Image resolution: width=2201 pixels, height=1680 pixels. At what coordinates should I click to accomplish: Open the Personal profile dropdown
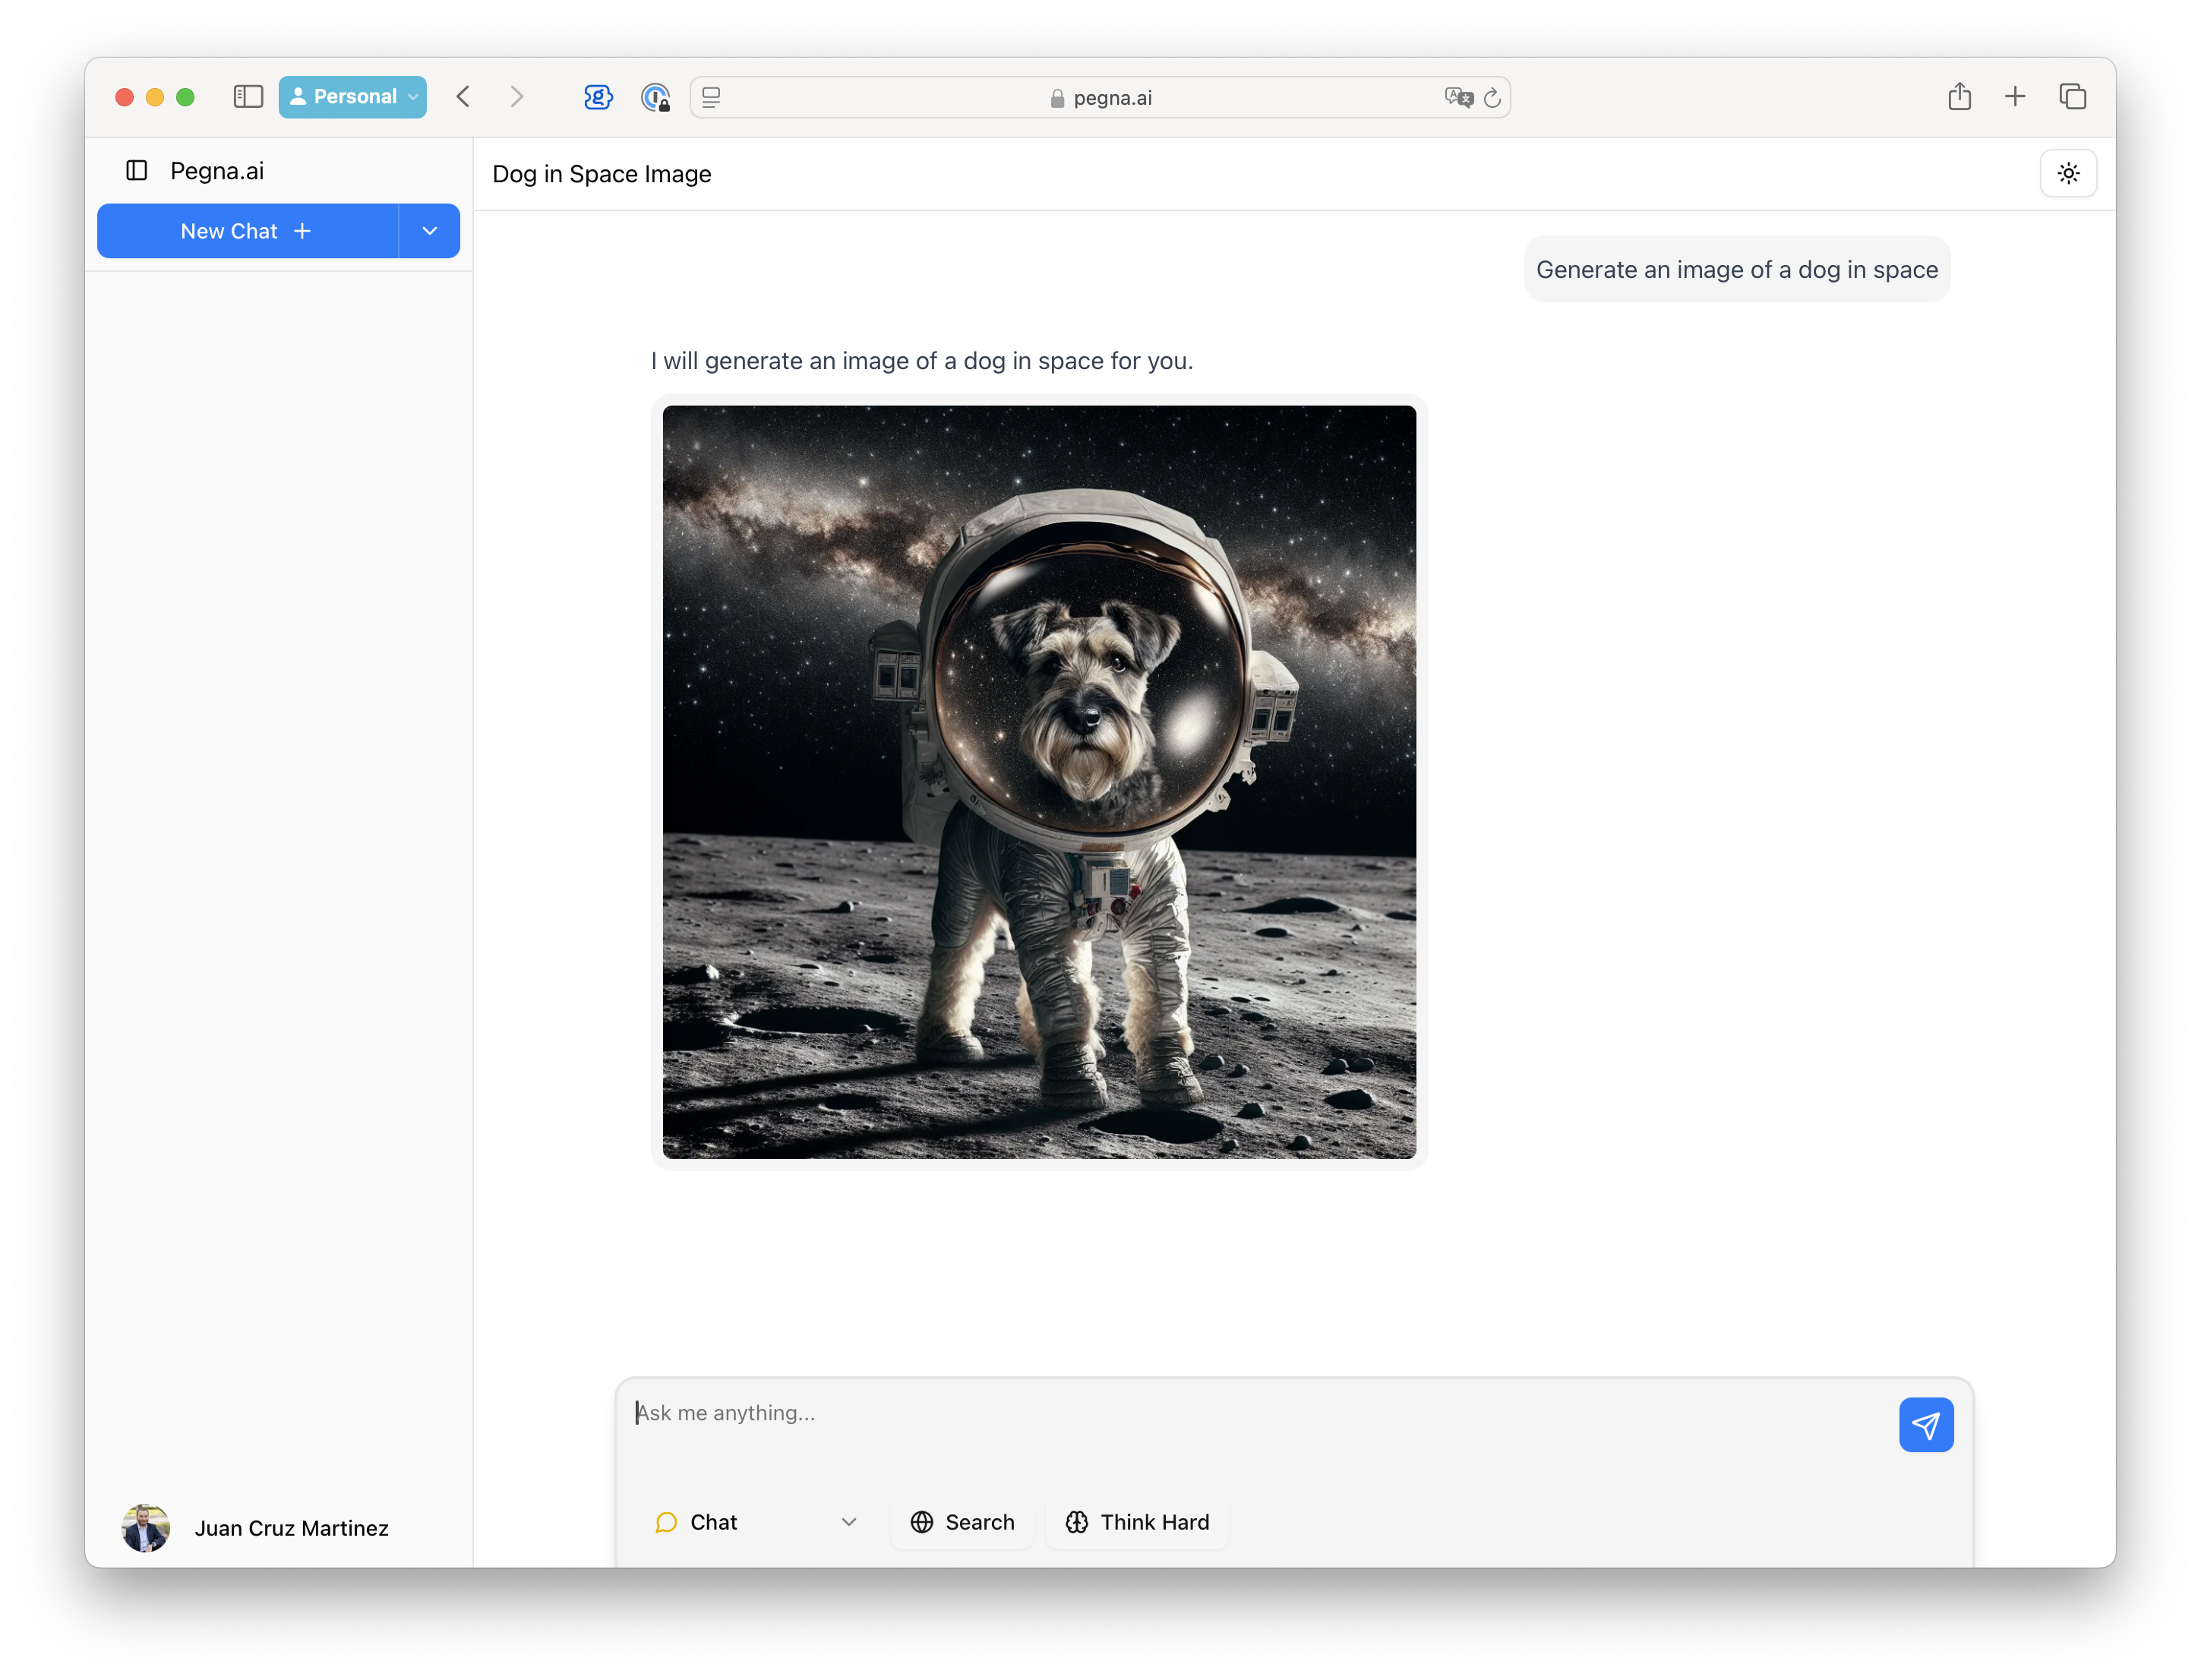(x=353, y=97)
